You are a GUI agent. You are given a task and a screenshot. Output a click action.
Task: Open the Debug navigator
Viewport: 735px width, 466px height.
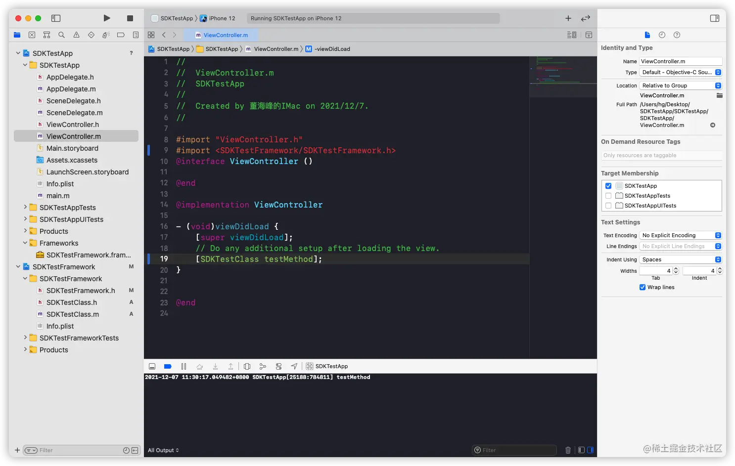pyautogui.click(x=106, y=35)
